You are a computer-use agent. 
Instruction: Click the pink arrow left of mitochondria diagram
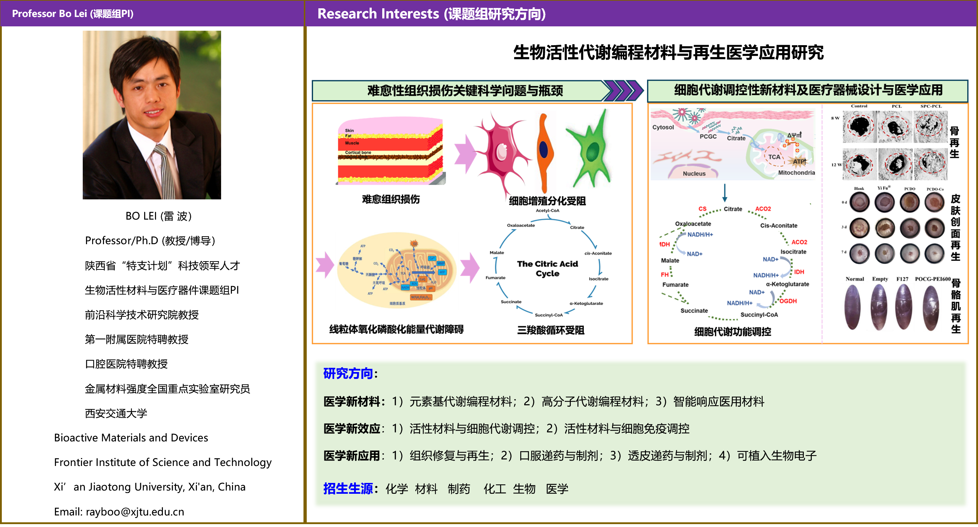(x=325, y=265)
